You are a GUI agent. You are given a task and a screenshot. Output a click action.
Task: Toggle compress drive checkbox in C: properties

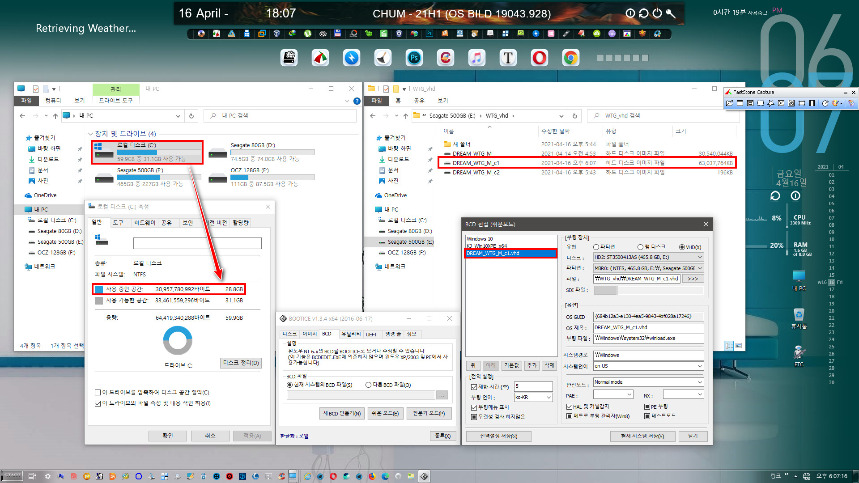pyautogui.click(x=98, y=393)
